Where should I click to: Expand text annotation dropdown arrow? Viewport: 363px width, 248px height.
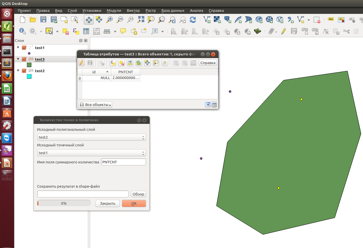(162, 31)
